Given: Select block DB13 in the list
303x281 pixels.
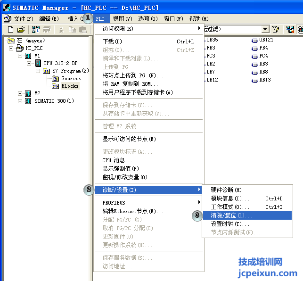Looking at the screenshot, I should 264,80.
